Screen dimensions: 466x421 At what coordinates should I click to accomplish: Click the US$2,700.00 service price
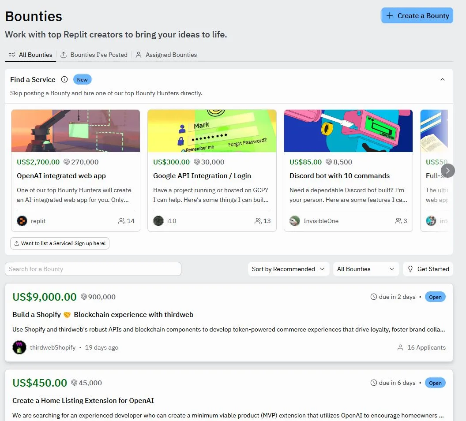tap(38, 162)
